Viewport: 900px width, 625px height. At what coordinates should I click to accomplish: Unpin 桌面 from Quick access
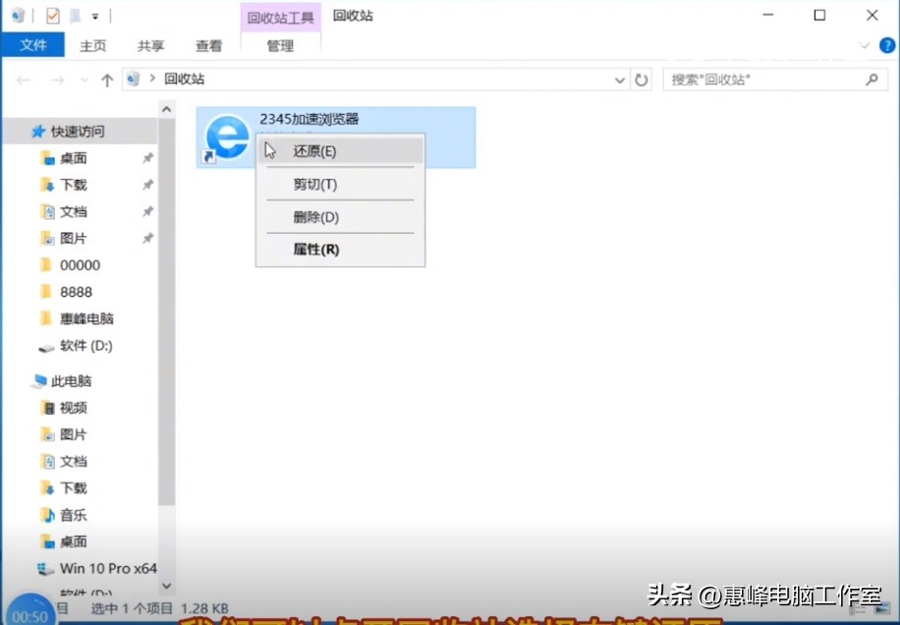pos(148,157)
